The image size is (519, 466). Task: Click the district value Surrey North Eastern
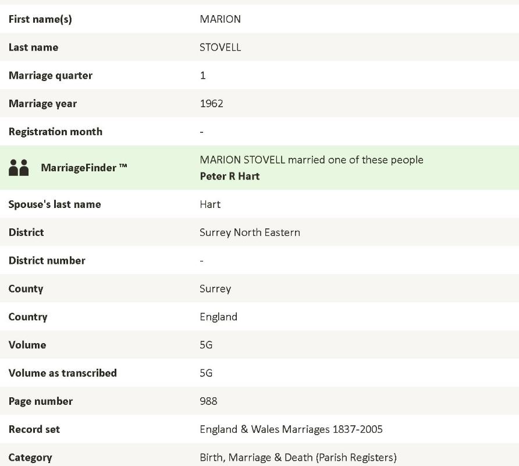250,232
